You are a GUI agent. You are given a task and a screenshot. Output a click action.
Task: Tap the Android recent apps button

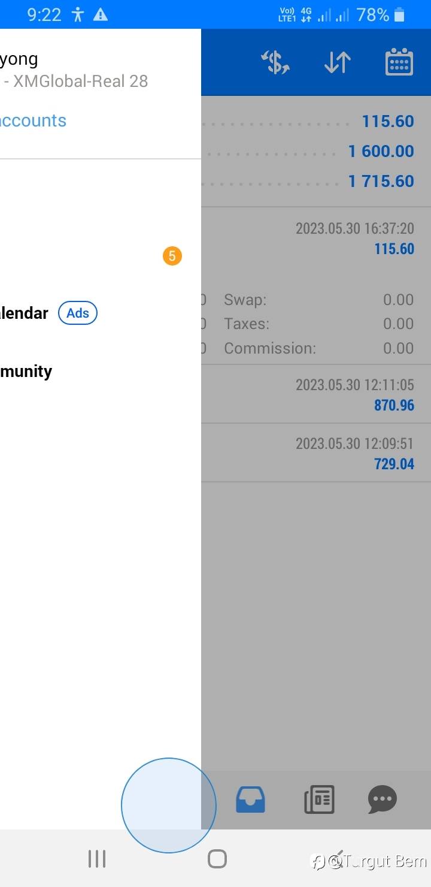pyautogui.click(x=97, y=859)
